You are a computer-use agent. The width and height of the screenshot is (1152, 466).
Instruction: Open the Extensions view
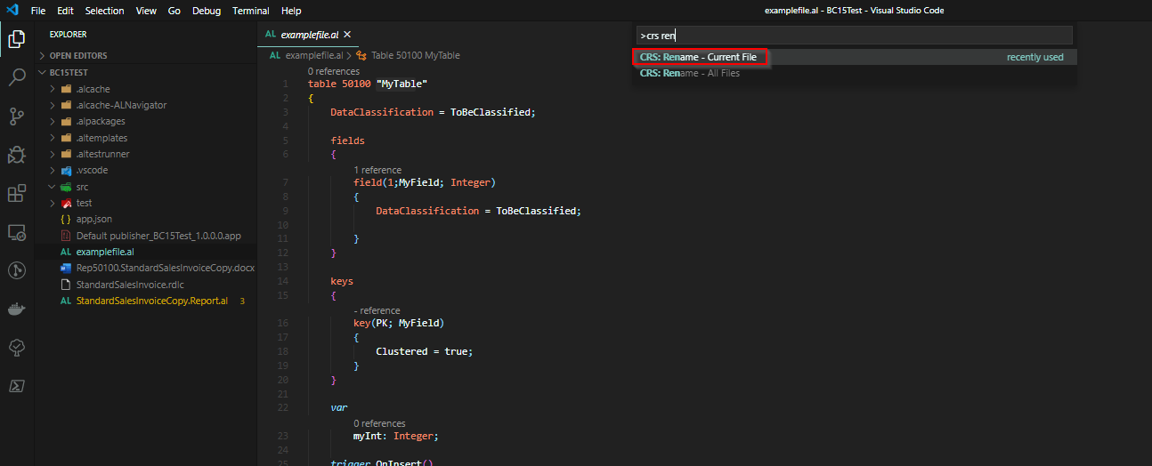(x=16, y=194)
